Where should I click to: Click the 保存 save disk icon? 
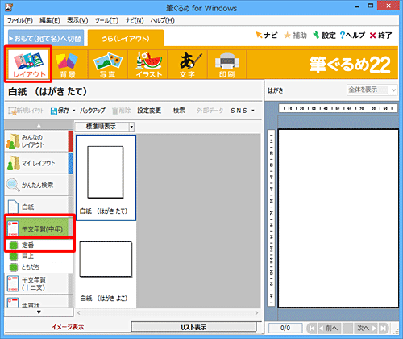[54, 111]
